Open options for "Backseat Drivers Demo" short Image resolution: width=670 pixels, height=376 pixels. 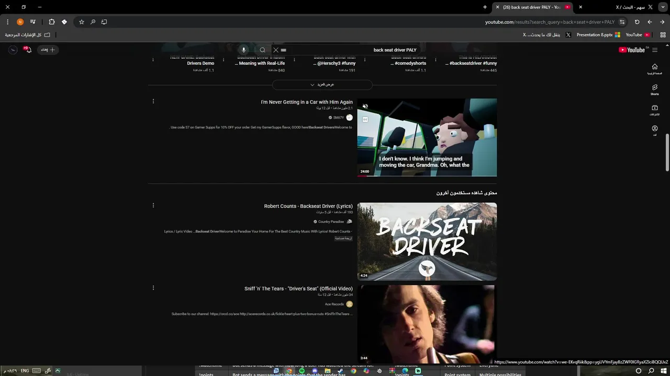tap(153, 60)
